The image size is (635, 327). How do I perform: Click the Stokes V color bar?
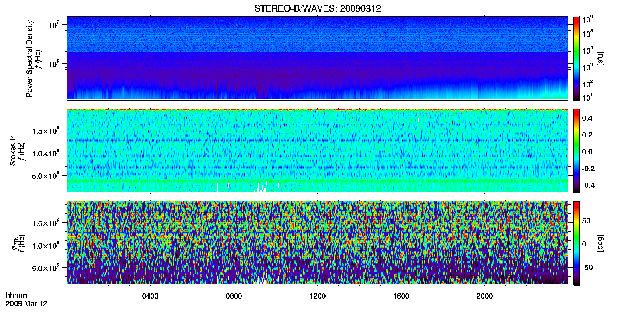tap(577, 151)
